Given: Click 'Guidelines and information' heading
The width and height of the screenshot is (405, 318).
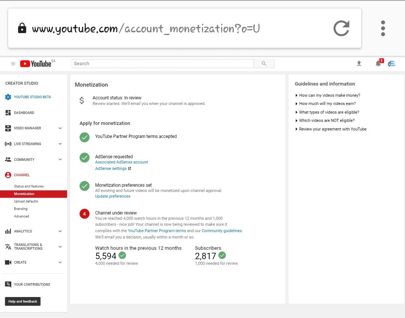Looking at the screenshot, I should click(325, 84).
